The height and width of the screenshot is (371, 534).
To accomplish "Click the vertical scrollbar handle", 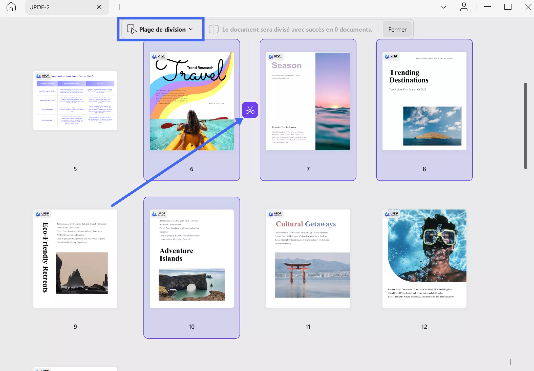I will (525, 126).
